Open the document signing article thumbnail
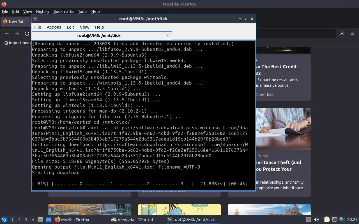This screenshot has width=359, height=224. point(283,129)
